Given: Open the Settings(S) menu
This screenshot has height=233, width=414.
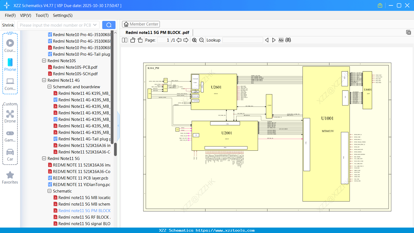Looking at the screenshot, I should tap(63, 15).
